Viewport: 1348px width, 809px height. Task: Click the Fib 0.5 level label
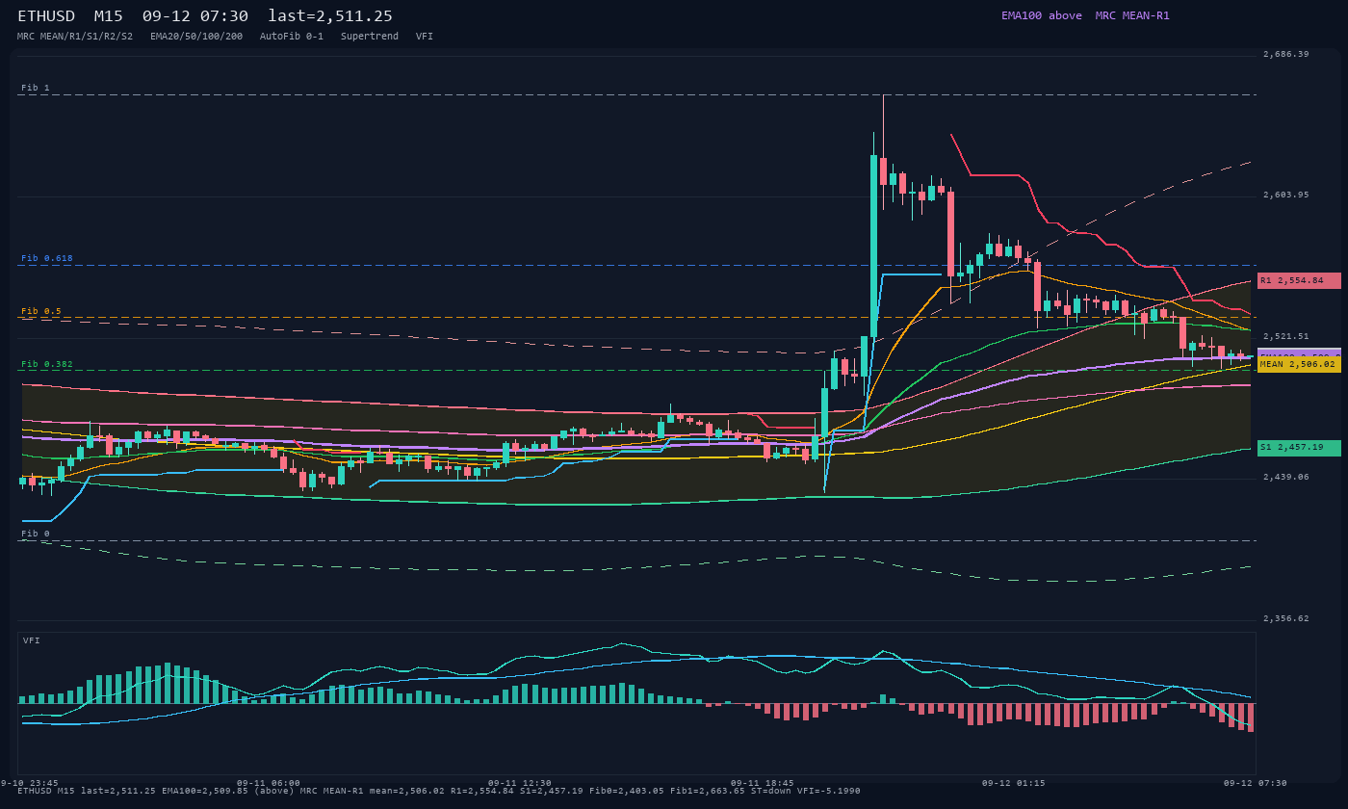click(41, 311)
